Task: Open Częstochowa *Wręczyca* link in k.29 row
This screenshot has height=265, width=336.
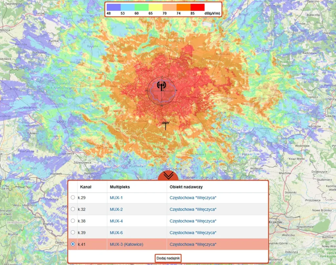Action: (193, 198)
